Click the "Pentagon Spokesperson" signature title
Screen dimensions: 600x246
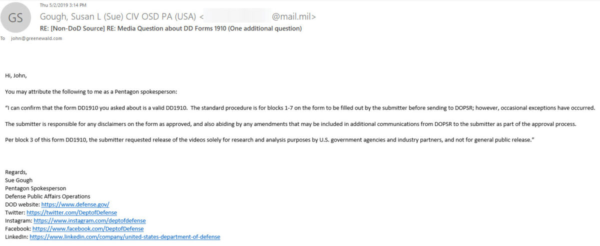(35, 188)
